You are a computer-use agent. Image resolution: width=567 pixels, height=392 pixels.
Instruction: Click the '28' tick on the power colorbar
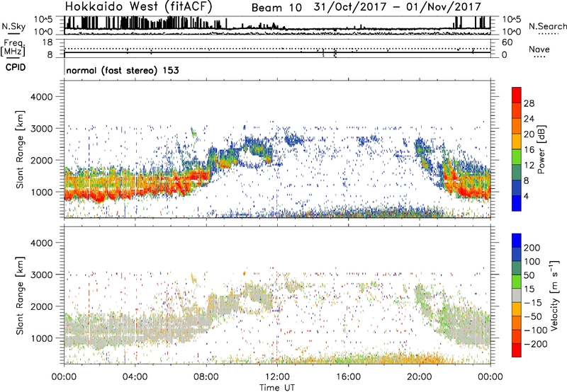529,103
